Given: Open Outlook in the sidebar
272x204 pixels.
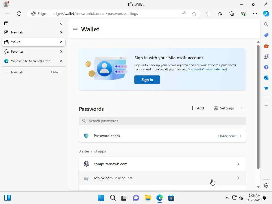Looking at the screenshot, I should (266, 78).
